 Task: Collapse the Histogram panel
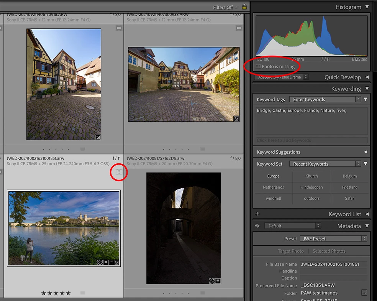[x=367, y=7]
